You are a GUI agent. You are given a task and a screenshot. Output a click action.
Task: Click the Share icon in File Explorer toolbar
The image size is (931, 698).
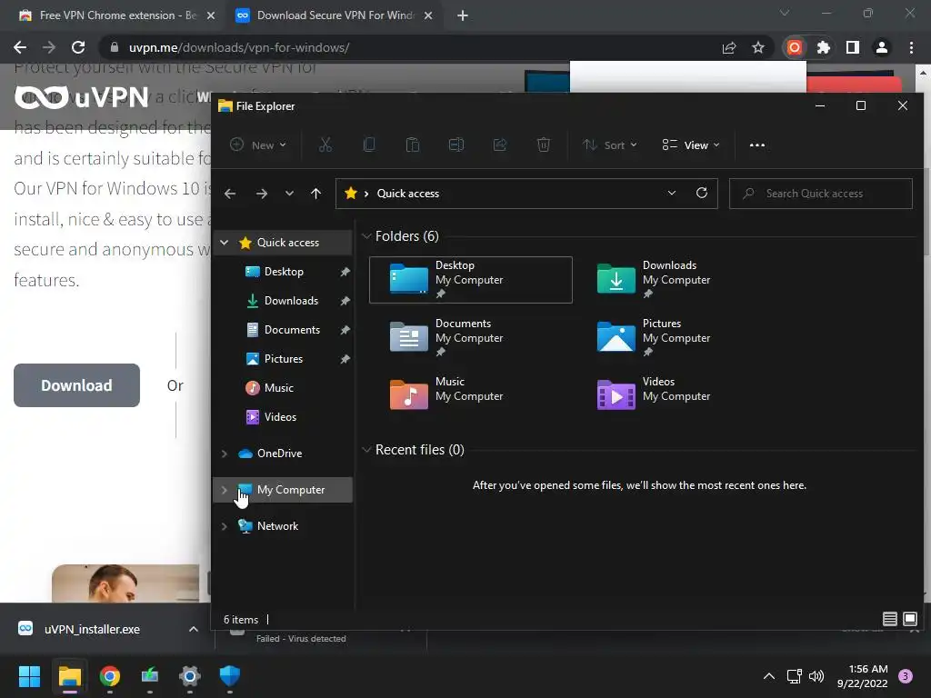click(500, 145)
